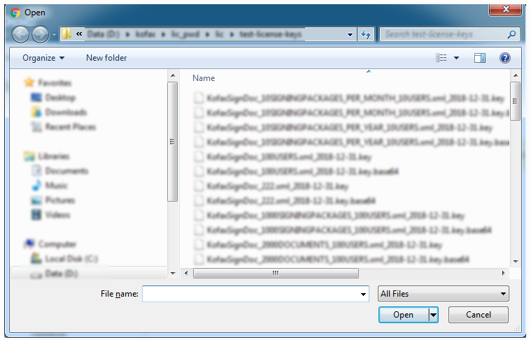Click into the File name text field
This screenshot has width=531, height=342.
point(250,295)
